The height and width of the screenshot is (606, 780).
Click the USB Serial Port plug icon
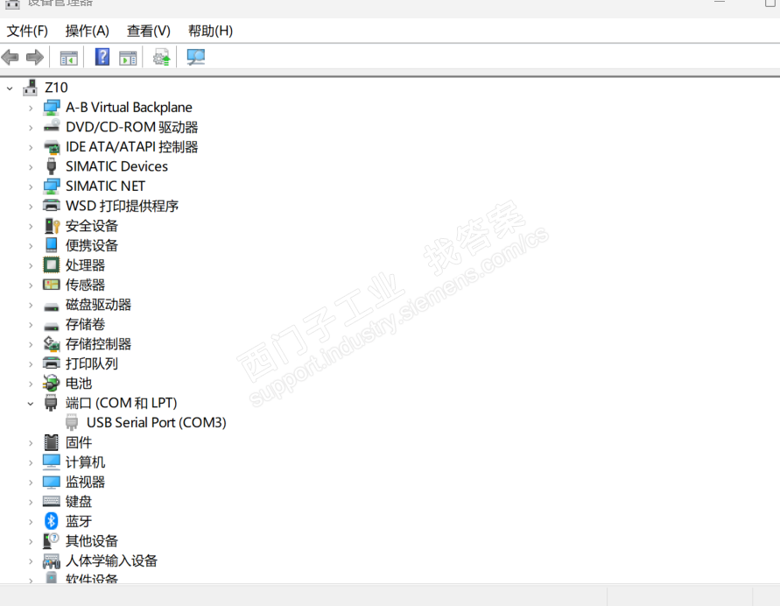coord(72,422)
